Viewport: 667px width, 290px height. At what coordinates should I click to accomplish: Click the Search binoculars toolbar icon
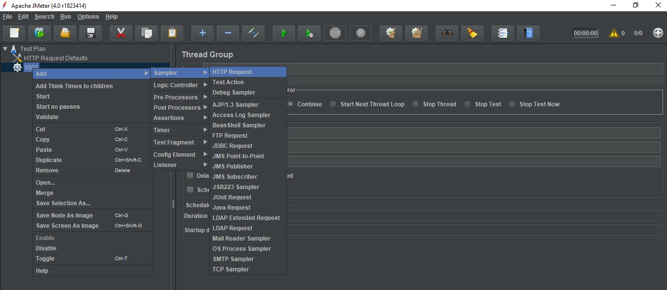(446, 33)
